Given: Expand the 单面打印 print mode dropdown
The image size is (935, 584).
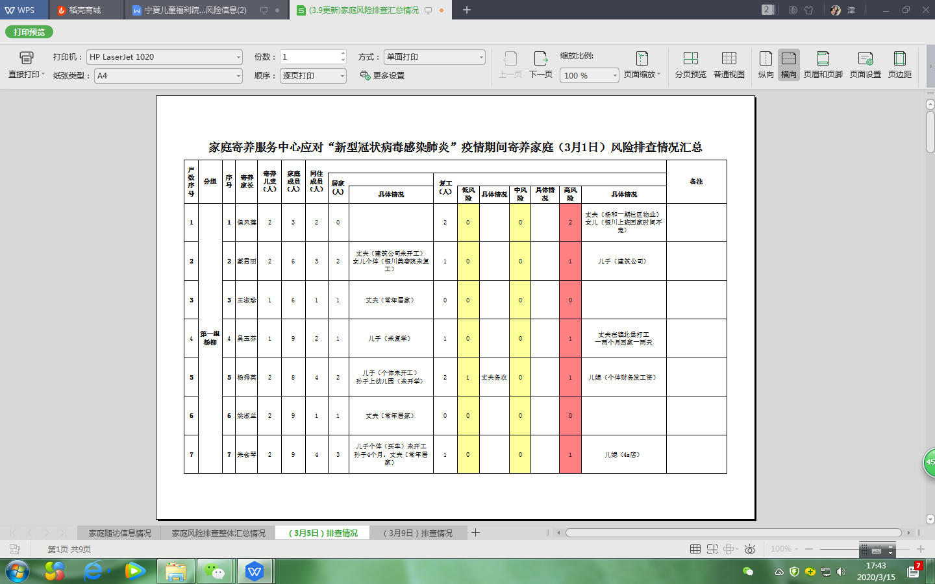Looking at the screenshot, I should [x=480, y=57].
